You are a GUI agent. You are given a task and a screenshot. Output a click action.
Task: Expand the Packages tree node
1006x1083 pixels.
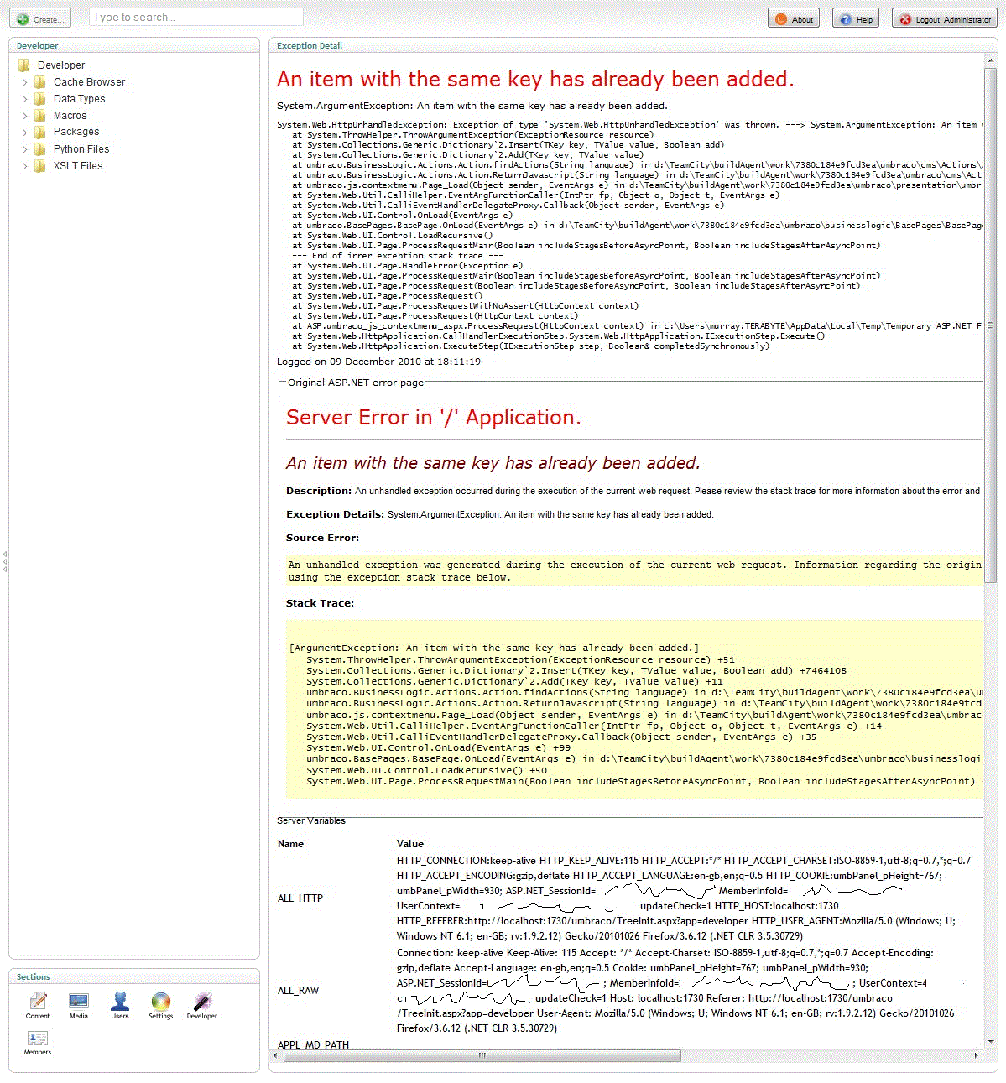(24, 133)
